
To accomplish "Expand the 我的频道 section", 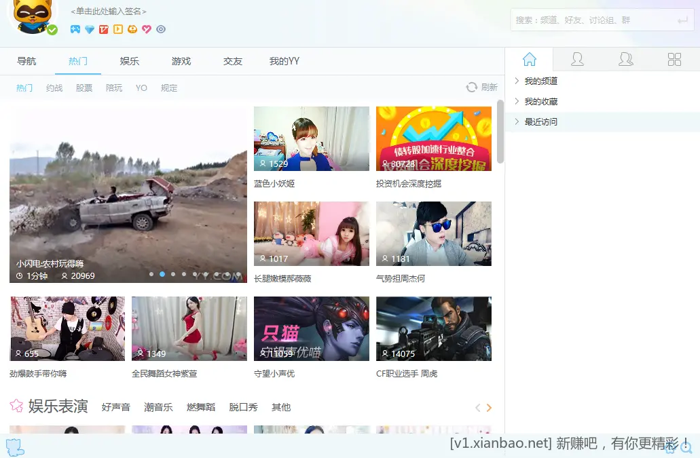I will pyautogui.click(x=543, y=80).
